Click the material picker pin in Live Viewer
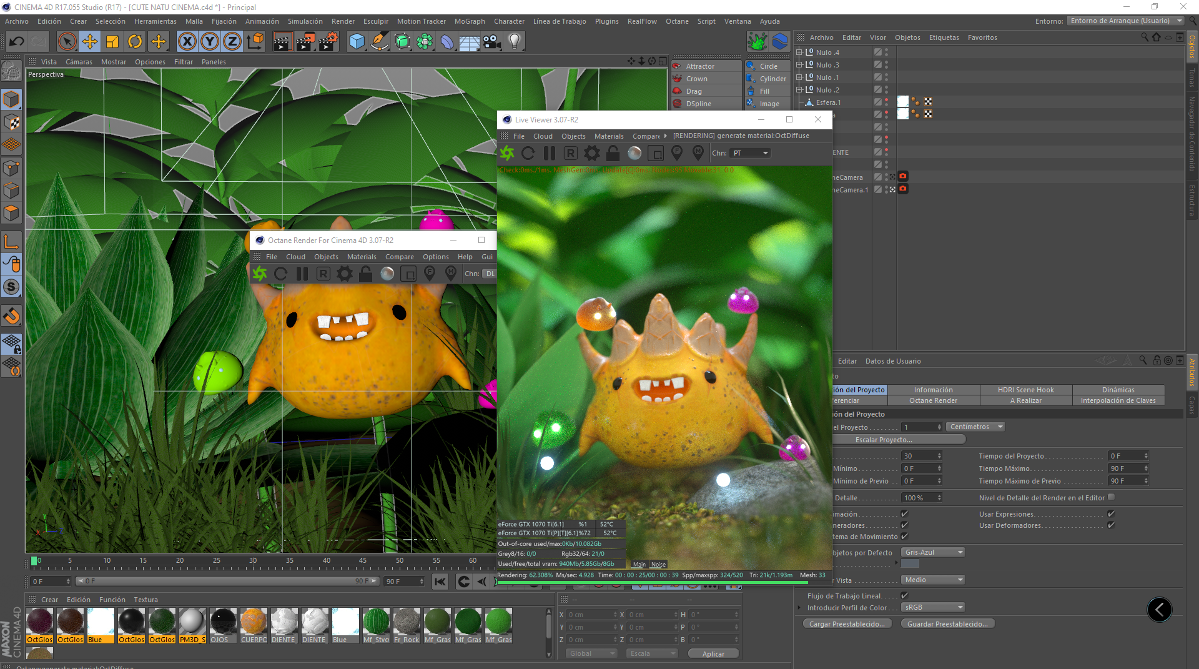1199x669 pixels. pos(698,153)
